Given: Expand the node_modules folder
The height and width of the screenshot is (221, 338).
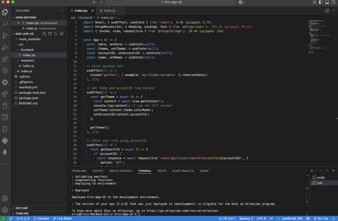Looking at the screenshot, I should 39,39.
